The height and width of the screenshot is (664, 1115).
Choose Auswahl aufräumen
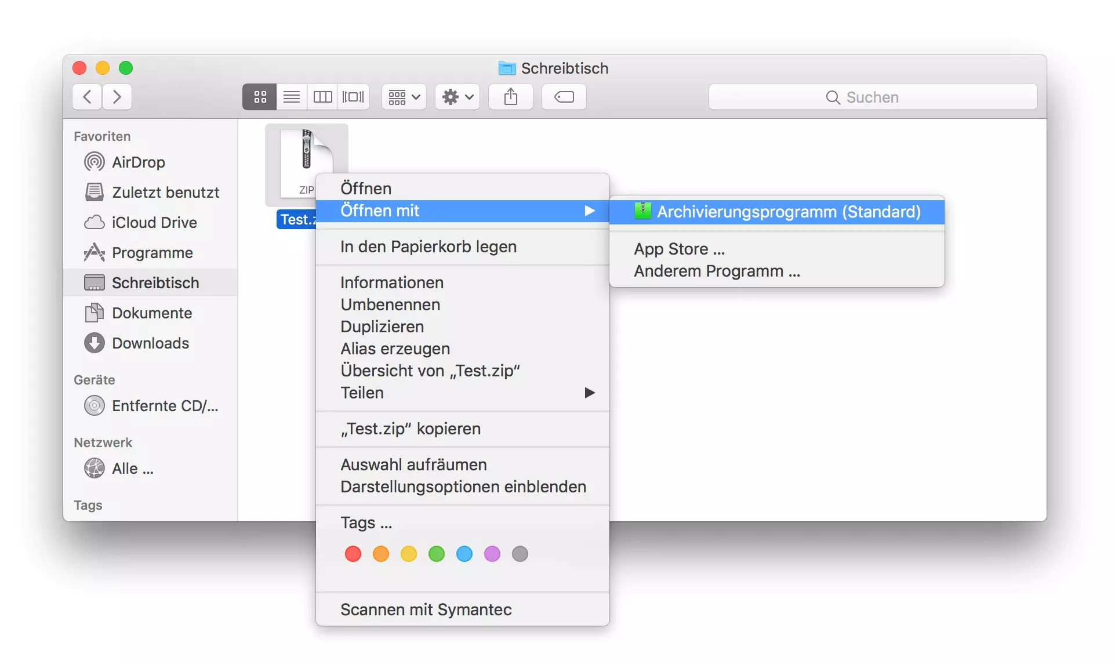[x=462, y=465]
